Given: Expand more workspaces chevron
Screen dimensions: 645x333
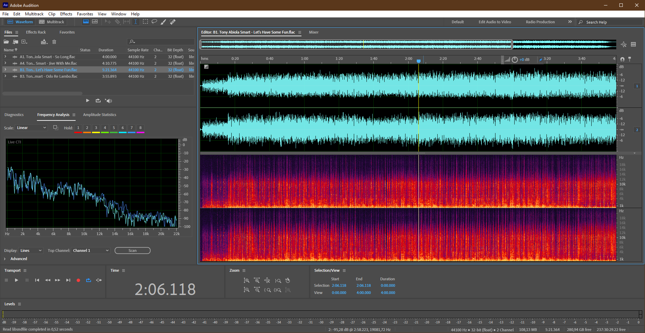Looking at the screenshot, I should click(x=570, y=22).
